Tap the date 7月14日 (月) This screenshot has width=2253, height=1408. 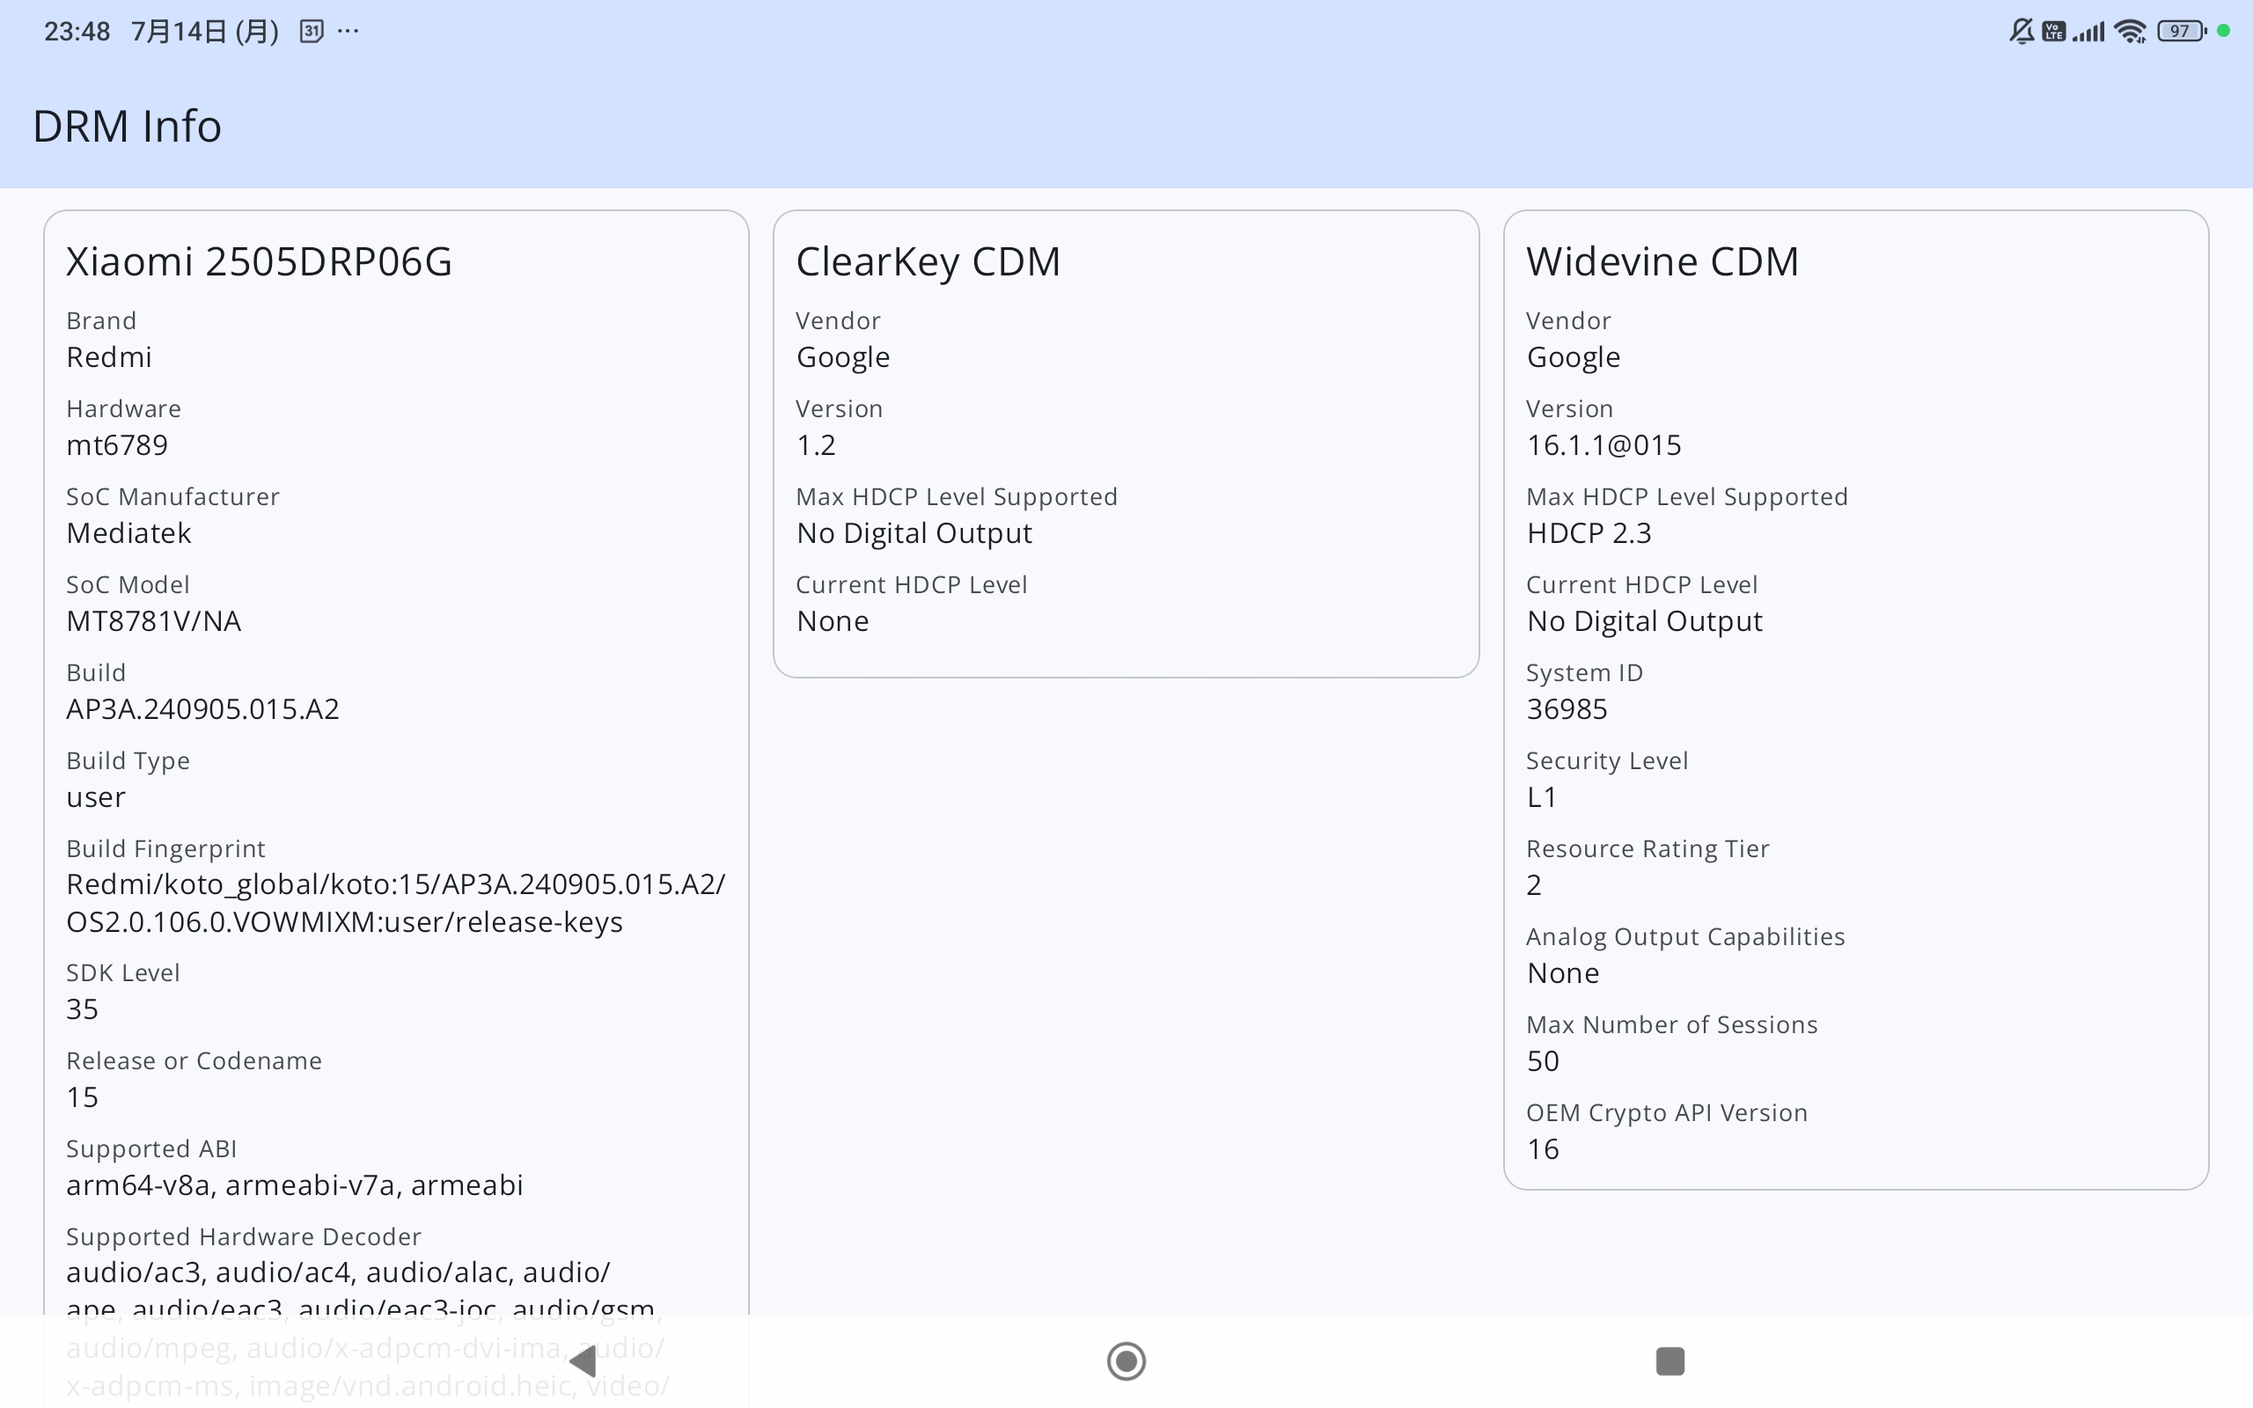point(205,32)
